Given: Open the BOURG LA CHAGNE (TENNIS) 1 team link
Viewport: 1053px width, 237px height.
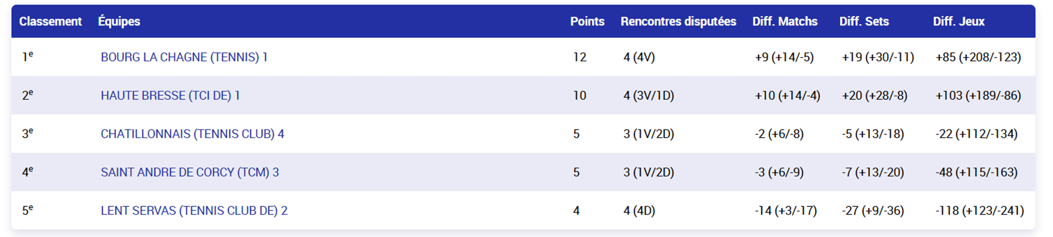Looking at the screenshot, I should coord(184,57).
